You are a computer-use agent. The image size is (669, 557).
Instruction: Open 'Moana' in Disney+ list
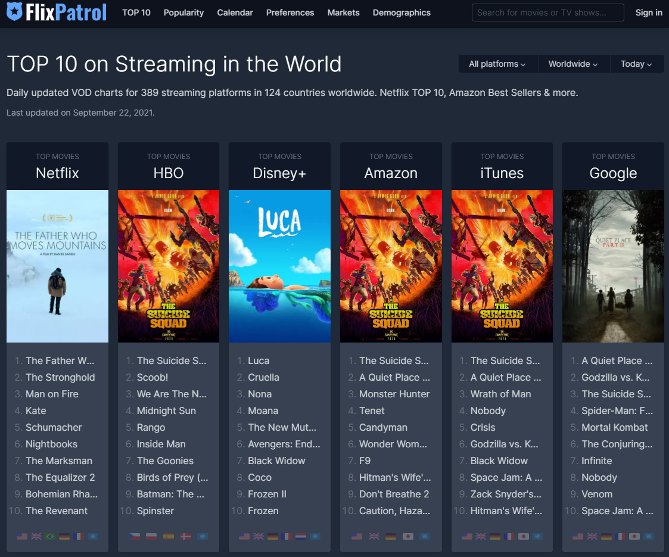click(263, 410)
